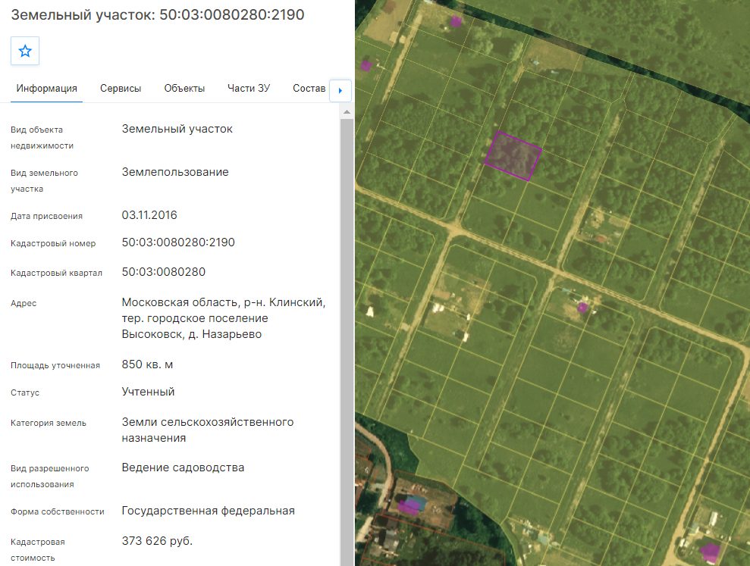
Task: Click the Форма собственности label
Action: [x=58, y=511]
